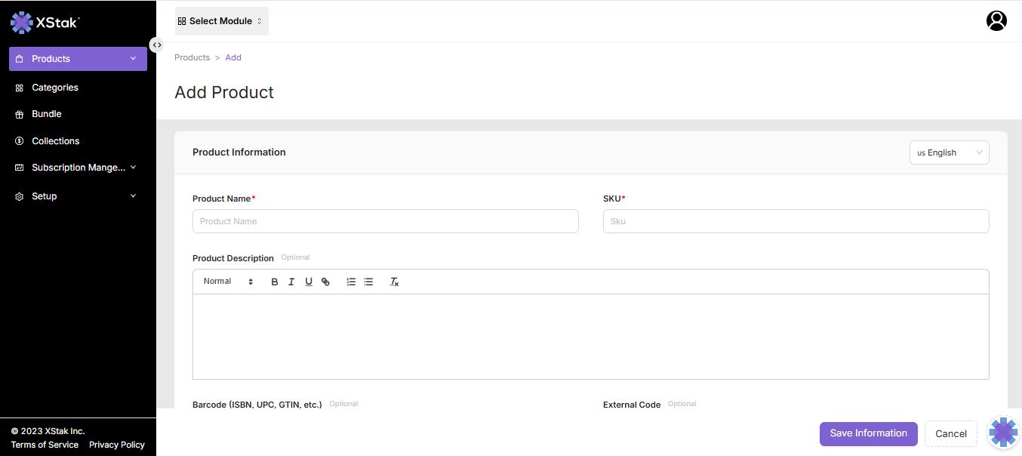This screenshot has height=456, width=1022.
Task: Start an ordered numbered list
Action: pyautogui.click(x=351, y=282)
